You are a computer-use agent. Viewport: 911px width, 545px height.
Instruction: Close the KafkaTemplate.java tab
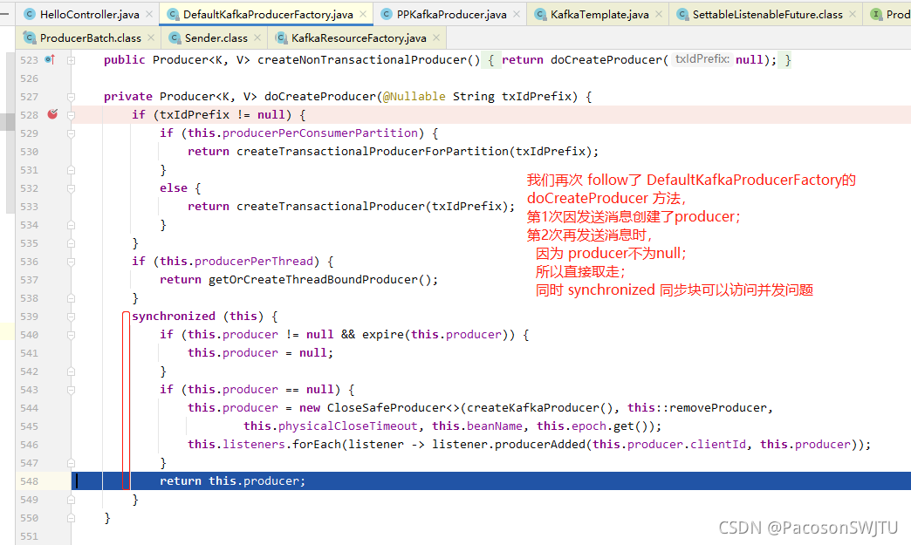coord(658,15)
